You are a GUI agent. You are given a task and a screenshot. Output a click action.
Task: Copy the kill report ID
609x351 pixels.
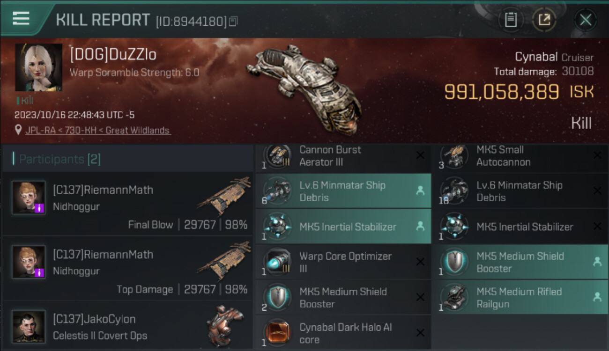pos(233,21)
